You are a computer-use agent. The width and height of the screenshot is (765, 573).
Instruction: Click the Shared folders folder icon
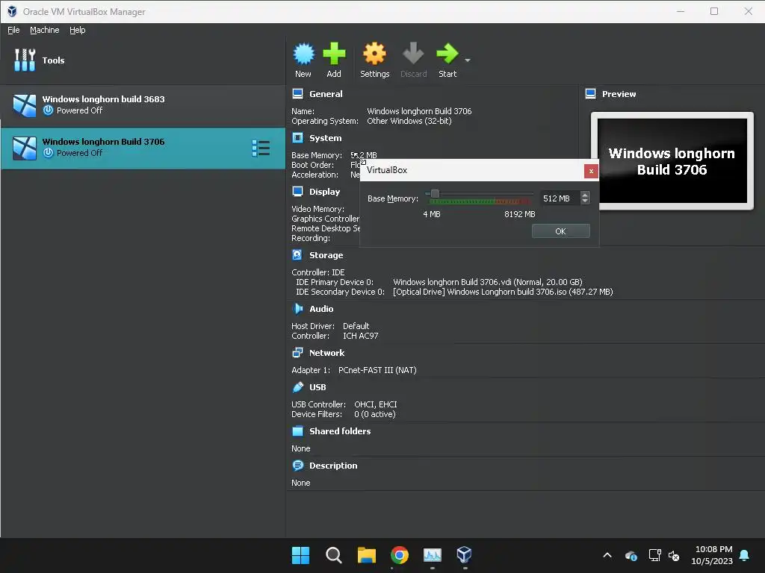(297, 430)
